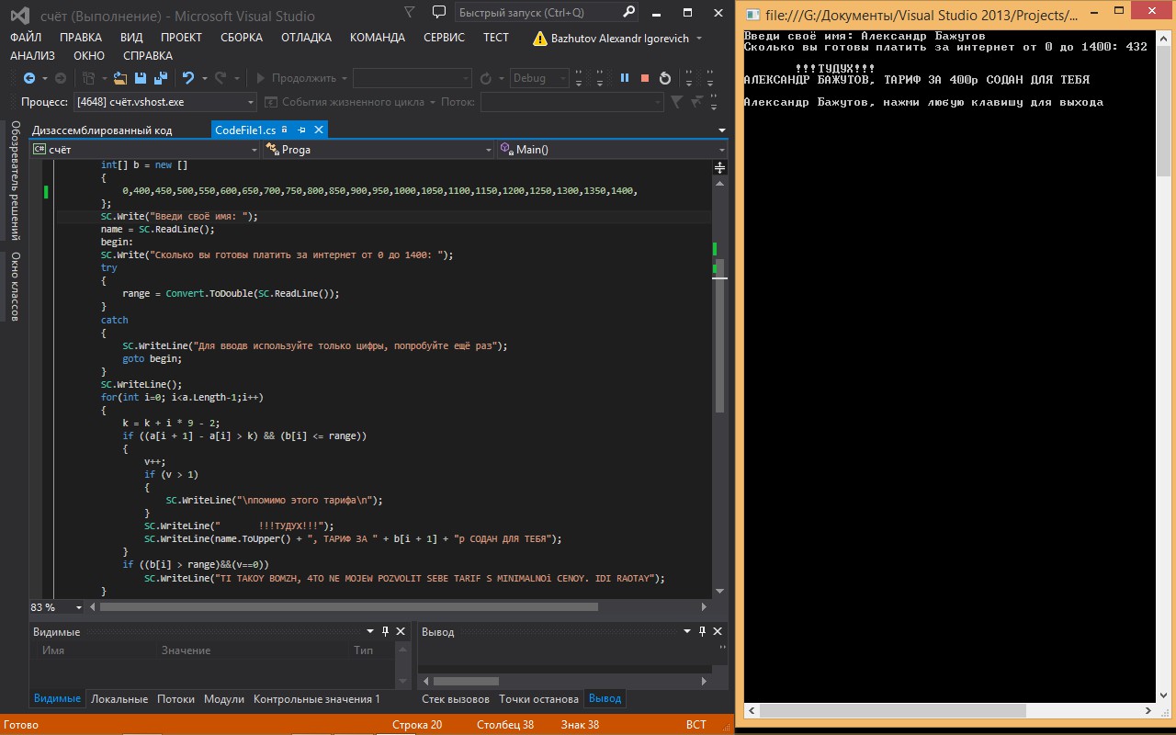Open the Процесс dropdown list
Viewport: 1176px width, 735px height.
[x=251, y=102]
